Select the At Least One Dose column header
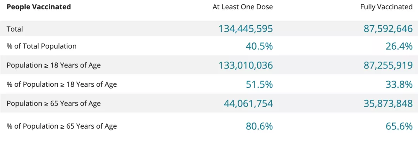The image size is (418, 141). 243,7
